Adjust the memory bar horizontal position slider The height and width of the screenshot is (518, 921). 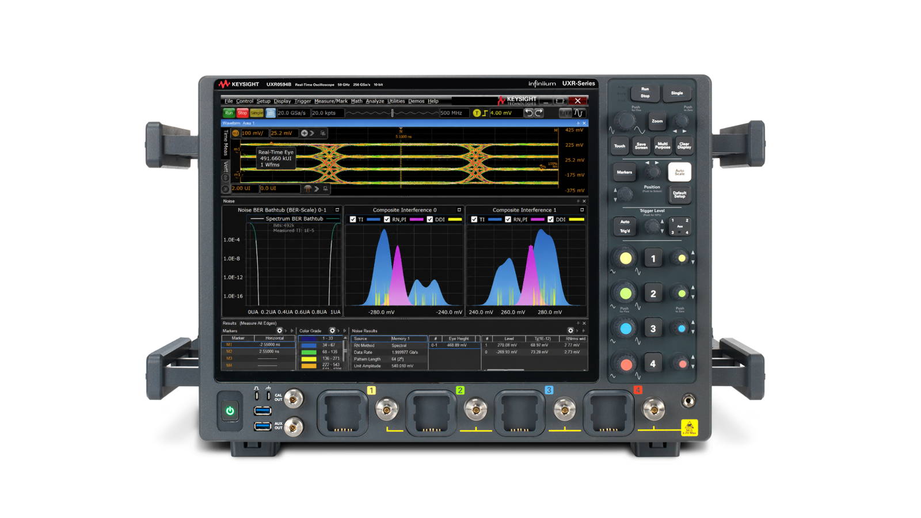tap(393, 113)
